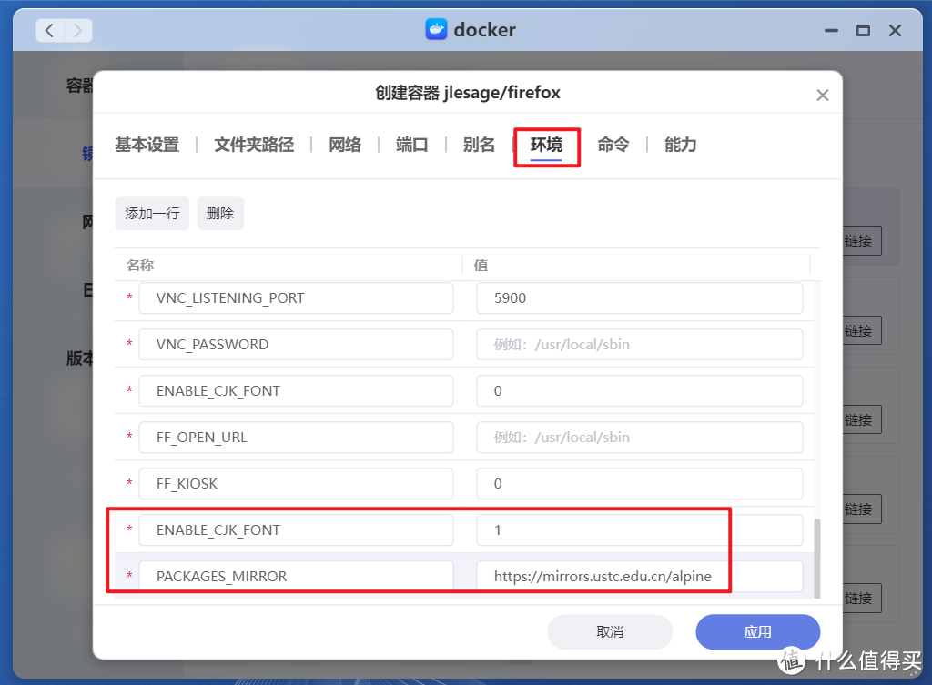Viewport: 932px width, 685px height.
Task: Edit the value field containing 5900
Action: [640, 298]
